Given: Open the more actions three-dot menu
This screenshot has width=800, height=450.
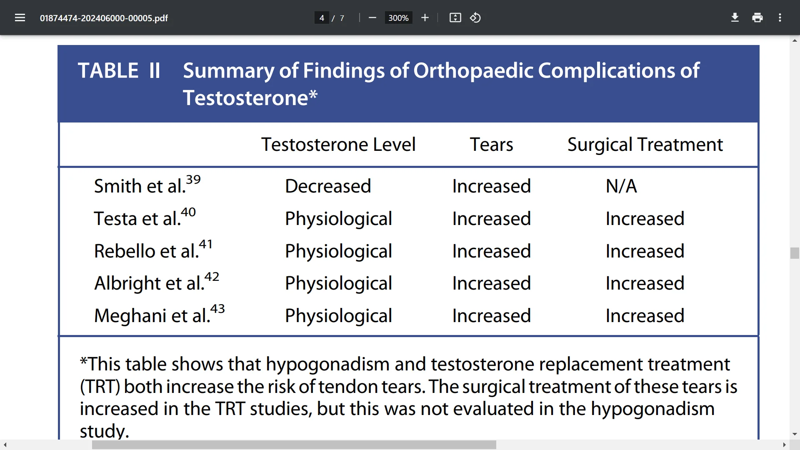Looking at the screenshot, I should click(x=780, y=18).
